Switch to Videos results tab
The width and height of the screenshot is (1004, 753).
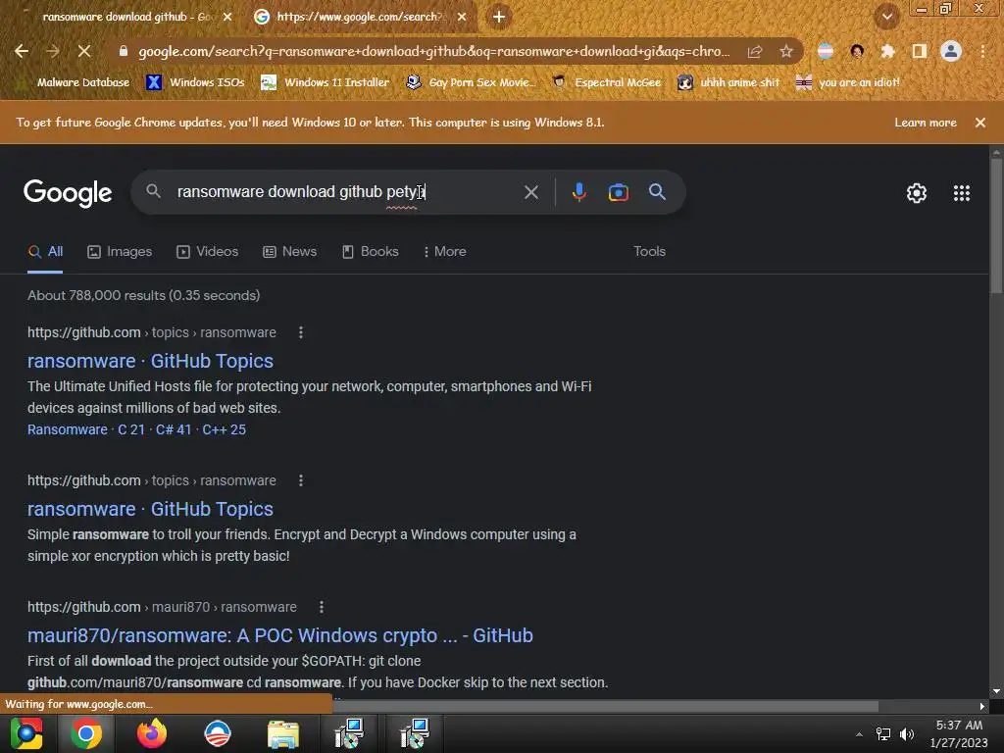point(208,252)
